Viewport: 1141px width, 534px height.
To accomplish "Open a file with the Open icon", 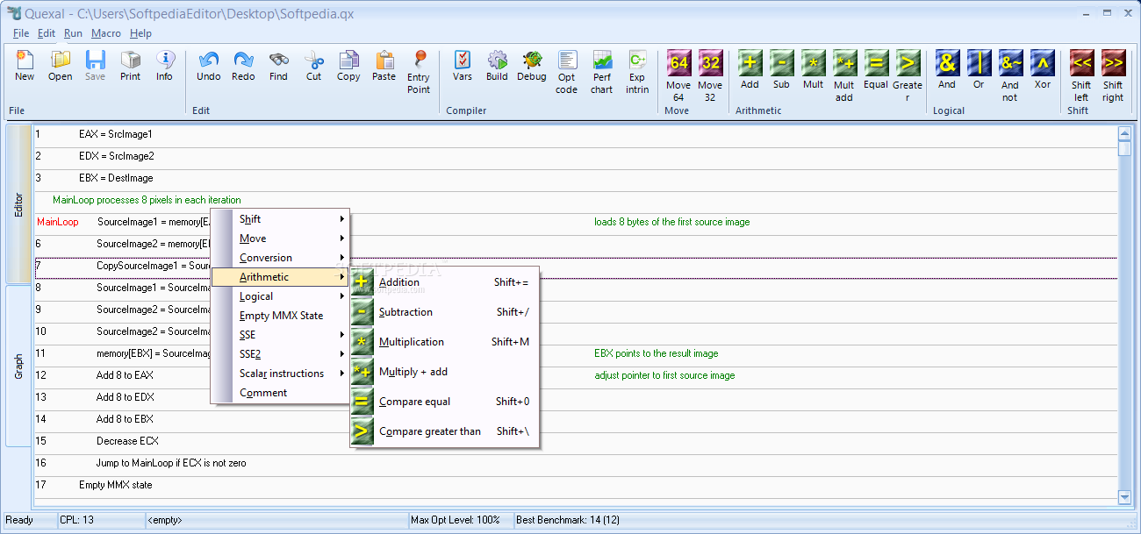I will 60,66.
